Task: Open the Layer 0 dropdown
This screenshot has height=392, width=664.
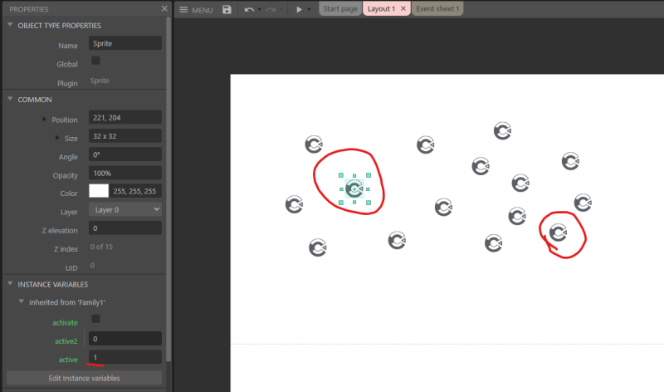Action: (x=125, y=209)
